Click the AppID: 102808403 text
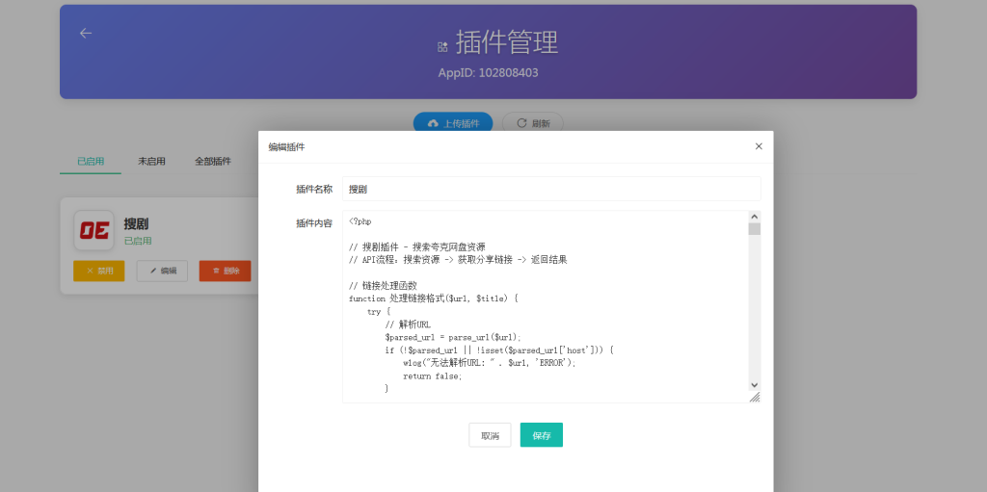This screenshot has width=987, height=492. (489, 73)
